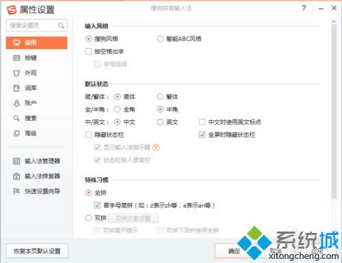Click the shirt icon next to 外观
The image size is (342, 263).
click(x=16, y=73)
